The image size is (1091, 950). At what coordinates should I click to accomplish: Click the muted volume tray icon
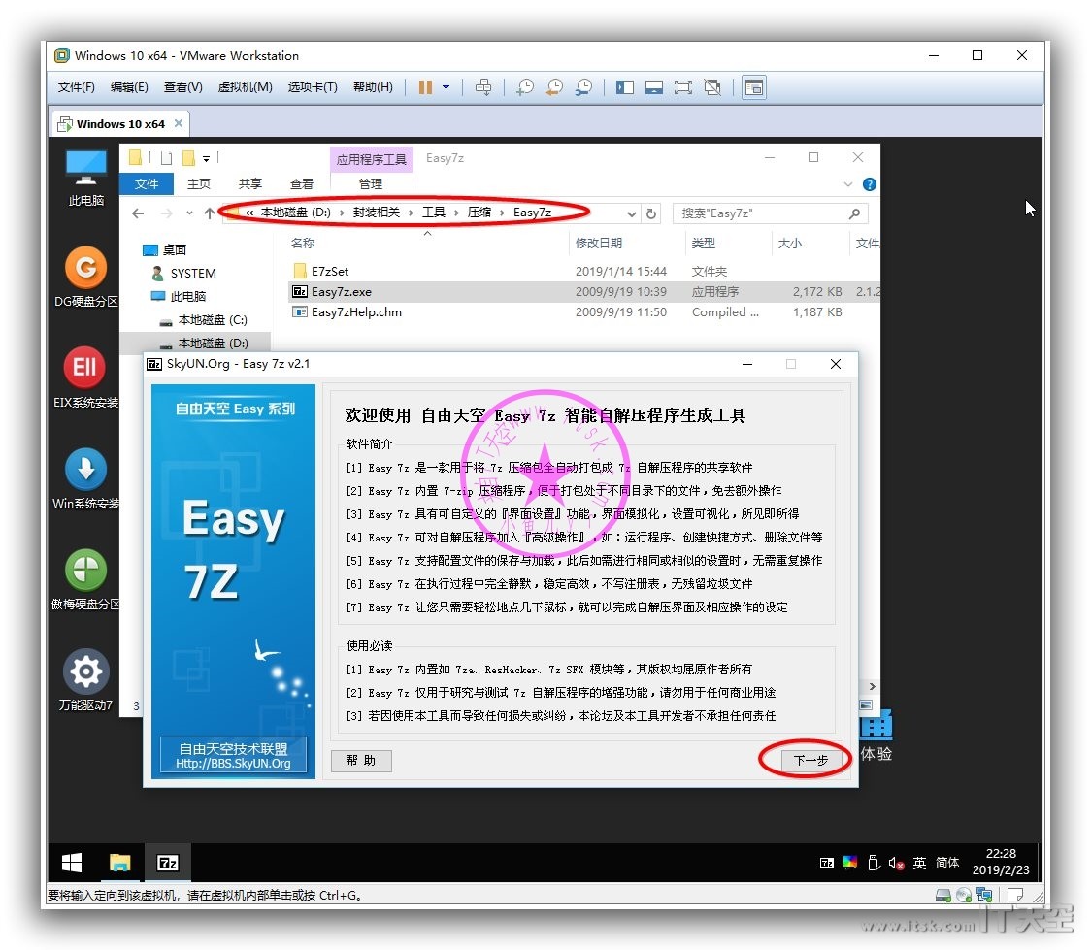[896, 863]
